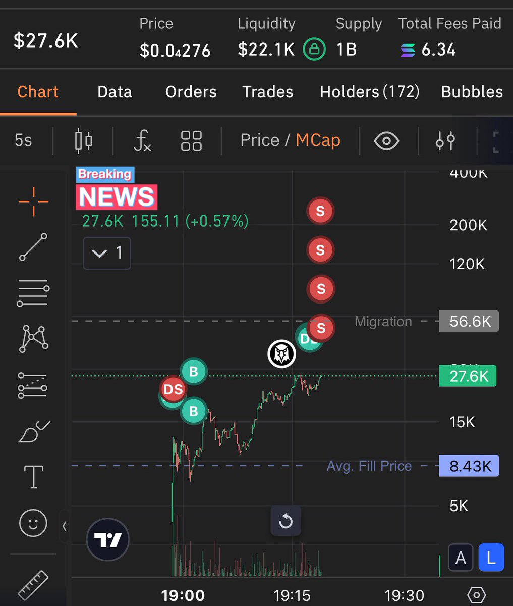Screen dimensions: 513x606
Task: Open the forecasting and measurement tools
Action: (x=33, y=385)
